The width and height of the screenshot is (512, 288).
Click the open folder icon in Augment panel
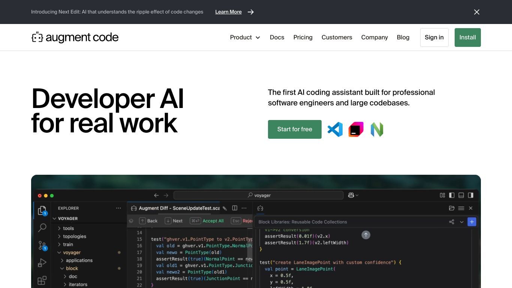pos(452,208)
